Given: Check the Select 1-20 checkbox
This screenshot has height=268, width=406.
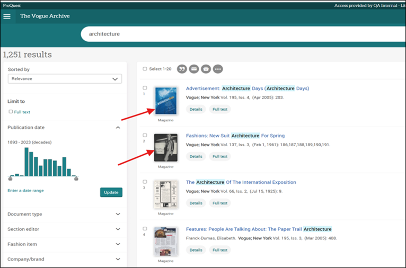Looking at the screenshot, I should click(145, 69).
